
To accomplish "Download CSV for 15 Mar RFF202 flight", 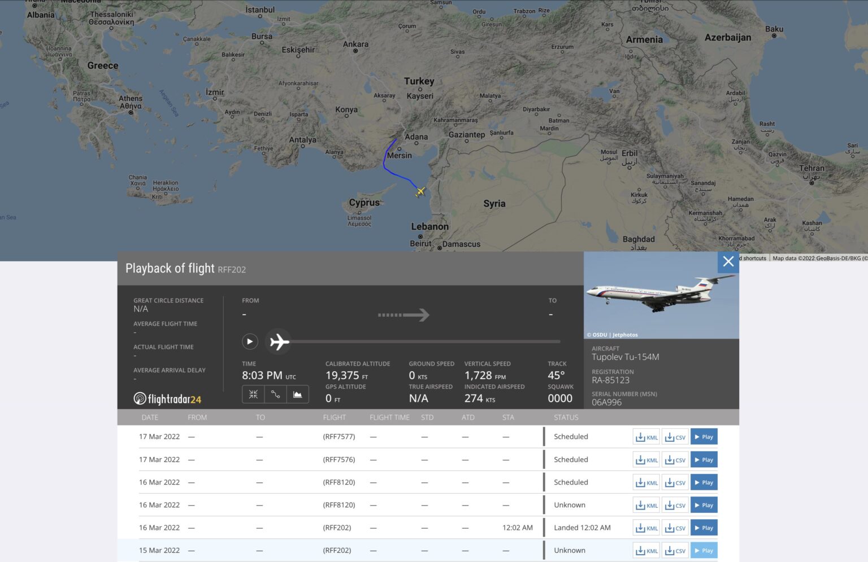I will tap(675, 551).
